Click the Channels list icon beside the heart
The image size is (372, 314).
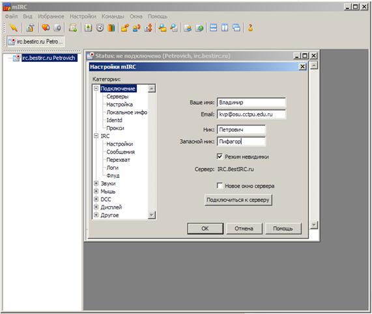point(57,28)
